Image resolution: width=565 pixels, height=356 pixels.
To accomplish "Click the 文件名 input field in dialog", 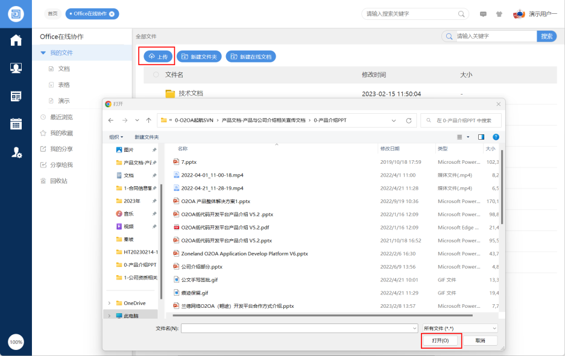I will pos(298,328).
